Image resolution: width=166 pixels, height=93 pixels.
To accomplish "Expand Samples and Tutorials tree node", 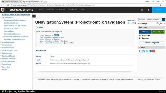I will tap(1, 56).
